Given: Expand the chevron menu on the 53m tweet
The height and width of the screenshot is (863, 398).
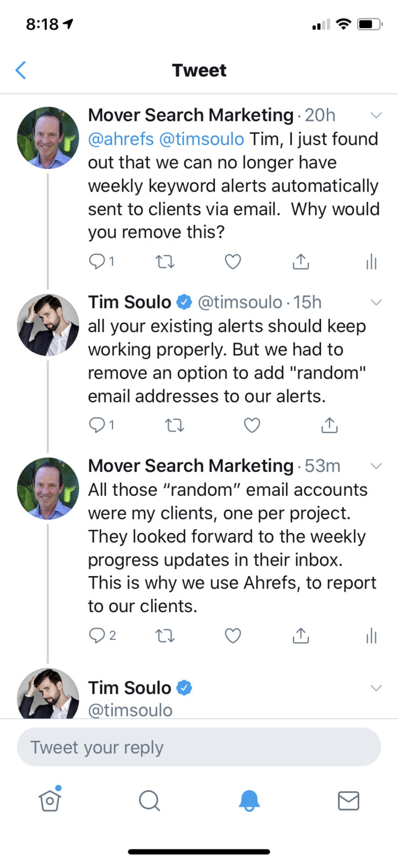Looking at the screenshot, I should coord(376,466).
